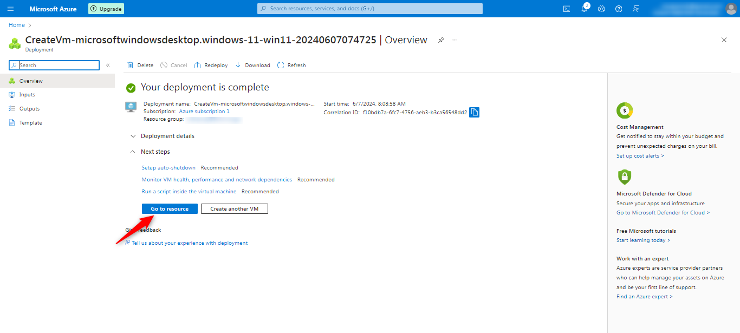Click the Microsoft Defender shield icon
The image size is (740, 333).
(x=625, y=177)
